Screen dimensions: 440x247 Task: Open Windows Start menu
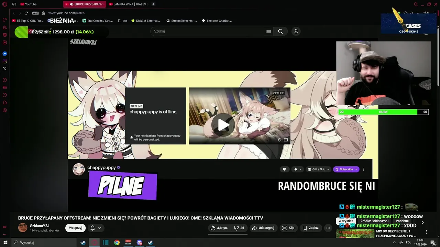[x=5, y=243]
